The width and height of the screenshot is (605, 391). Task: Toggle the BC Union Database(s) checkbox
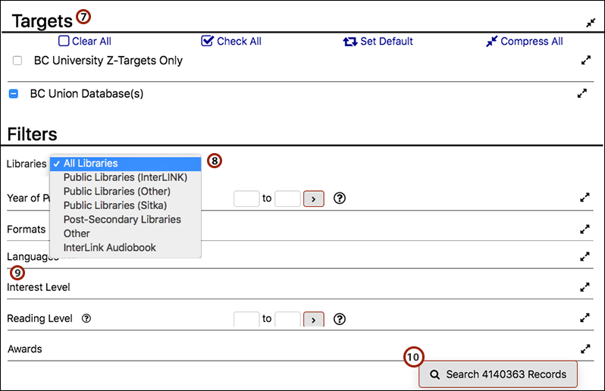13,95
